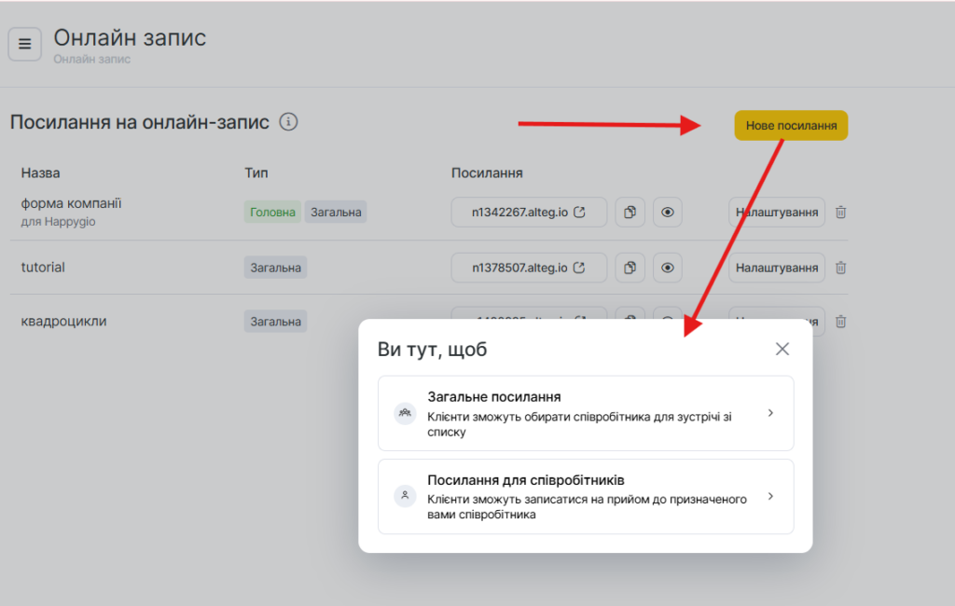The image size is (955, 606).
Task: Close the Ви тут, щоб dialog
Action: pyautogui.click(x=782, y=349)
